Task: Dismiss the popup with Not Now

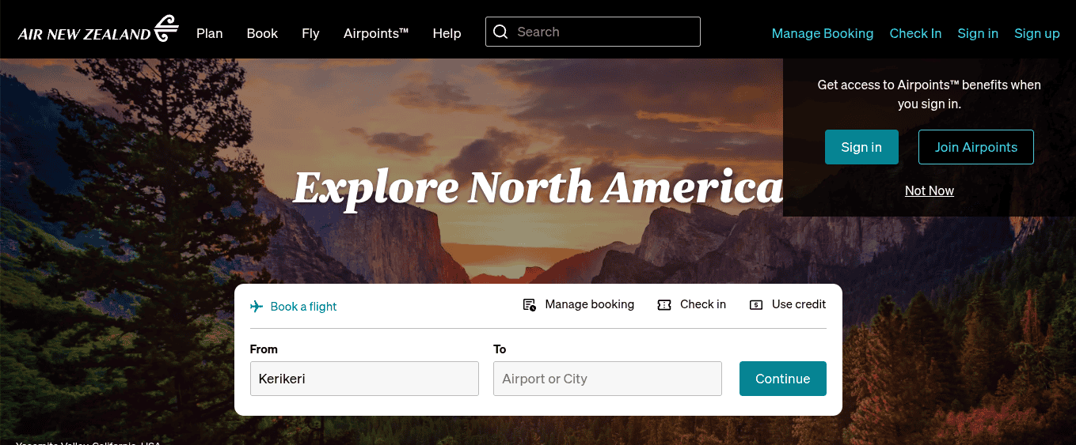Action: coord(929,190)
